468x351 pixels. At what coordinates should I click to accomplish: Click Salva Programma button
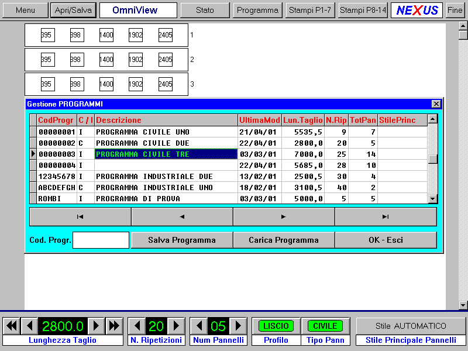pyautogui.click(x=182, y=240)
